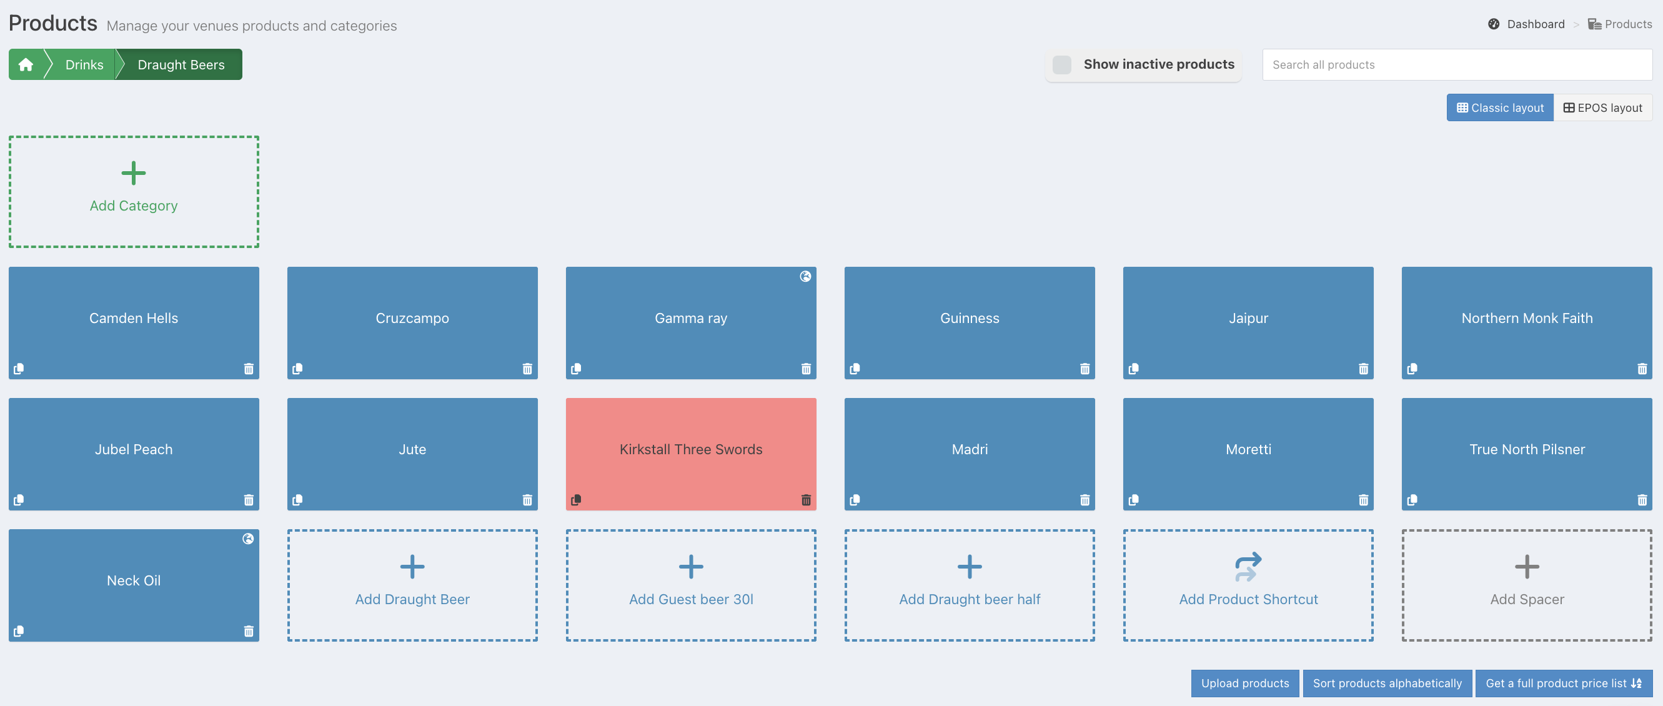Viewport: 1663px width, 706px height.
Task: Delete the Northern Monk Faith product
Action: click(1642, 369)
